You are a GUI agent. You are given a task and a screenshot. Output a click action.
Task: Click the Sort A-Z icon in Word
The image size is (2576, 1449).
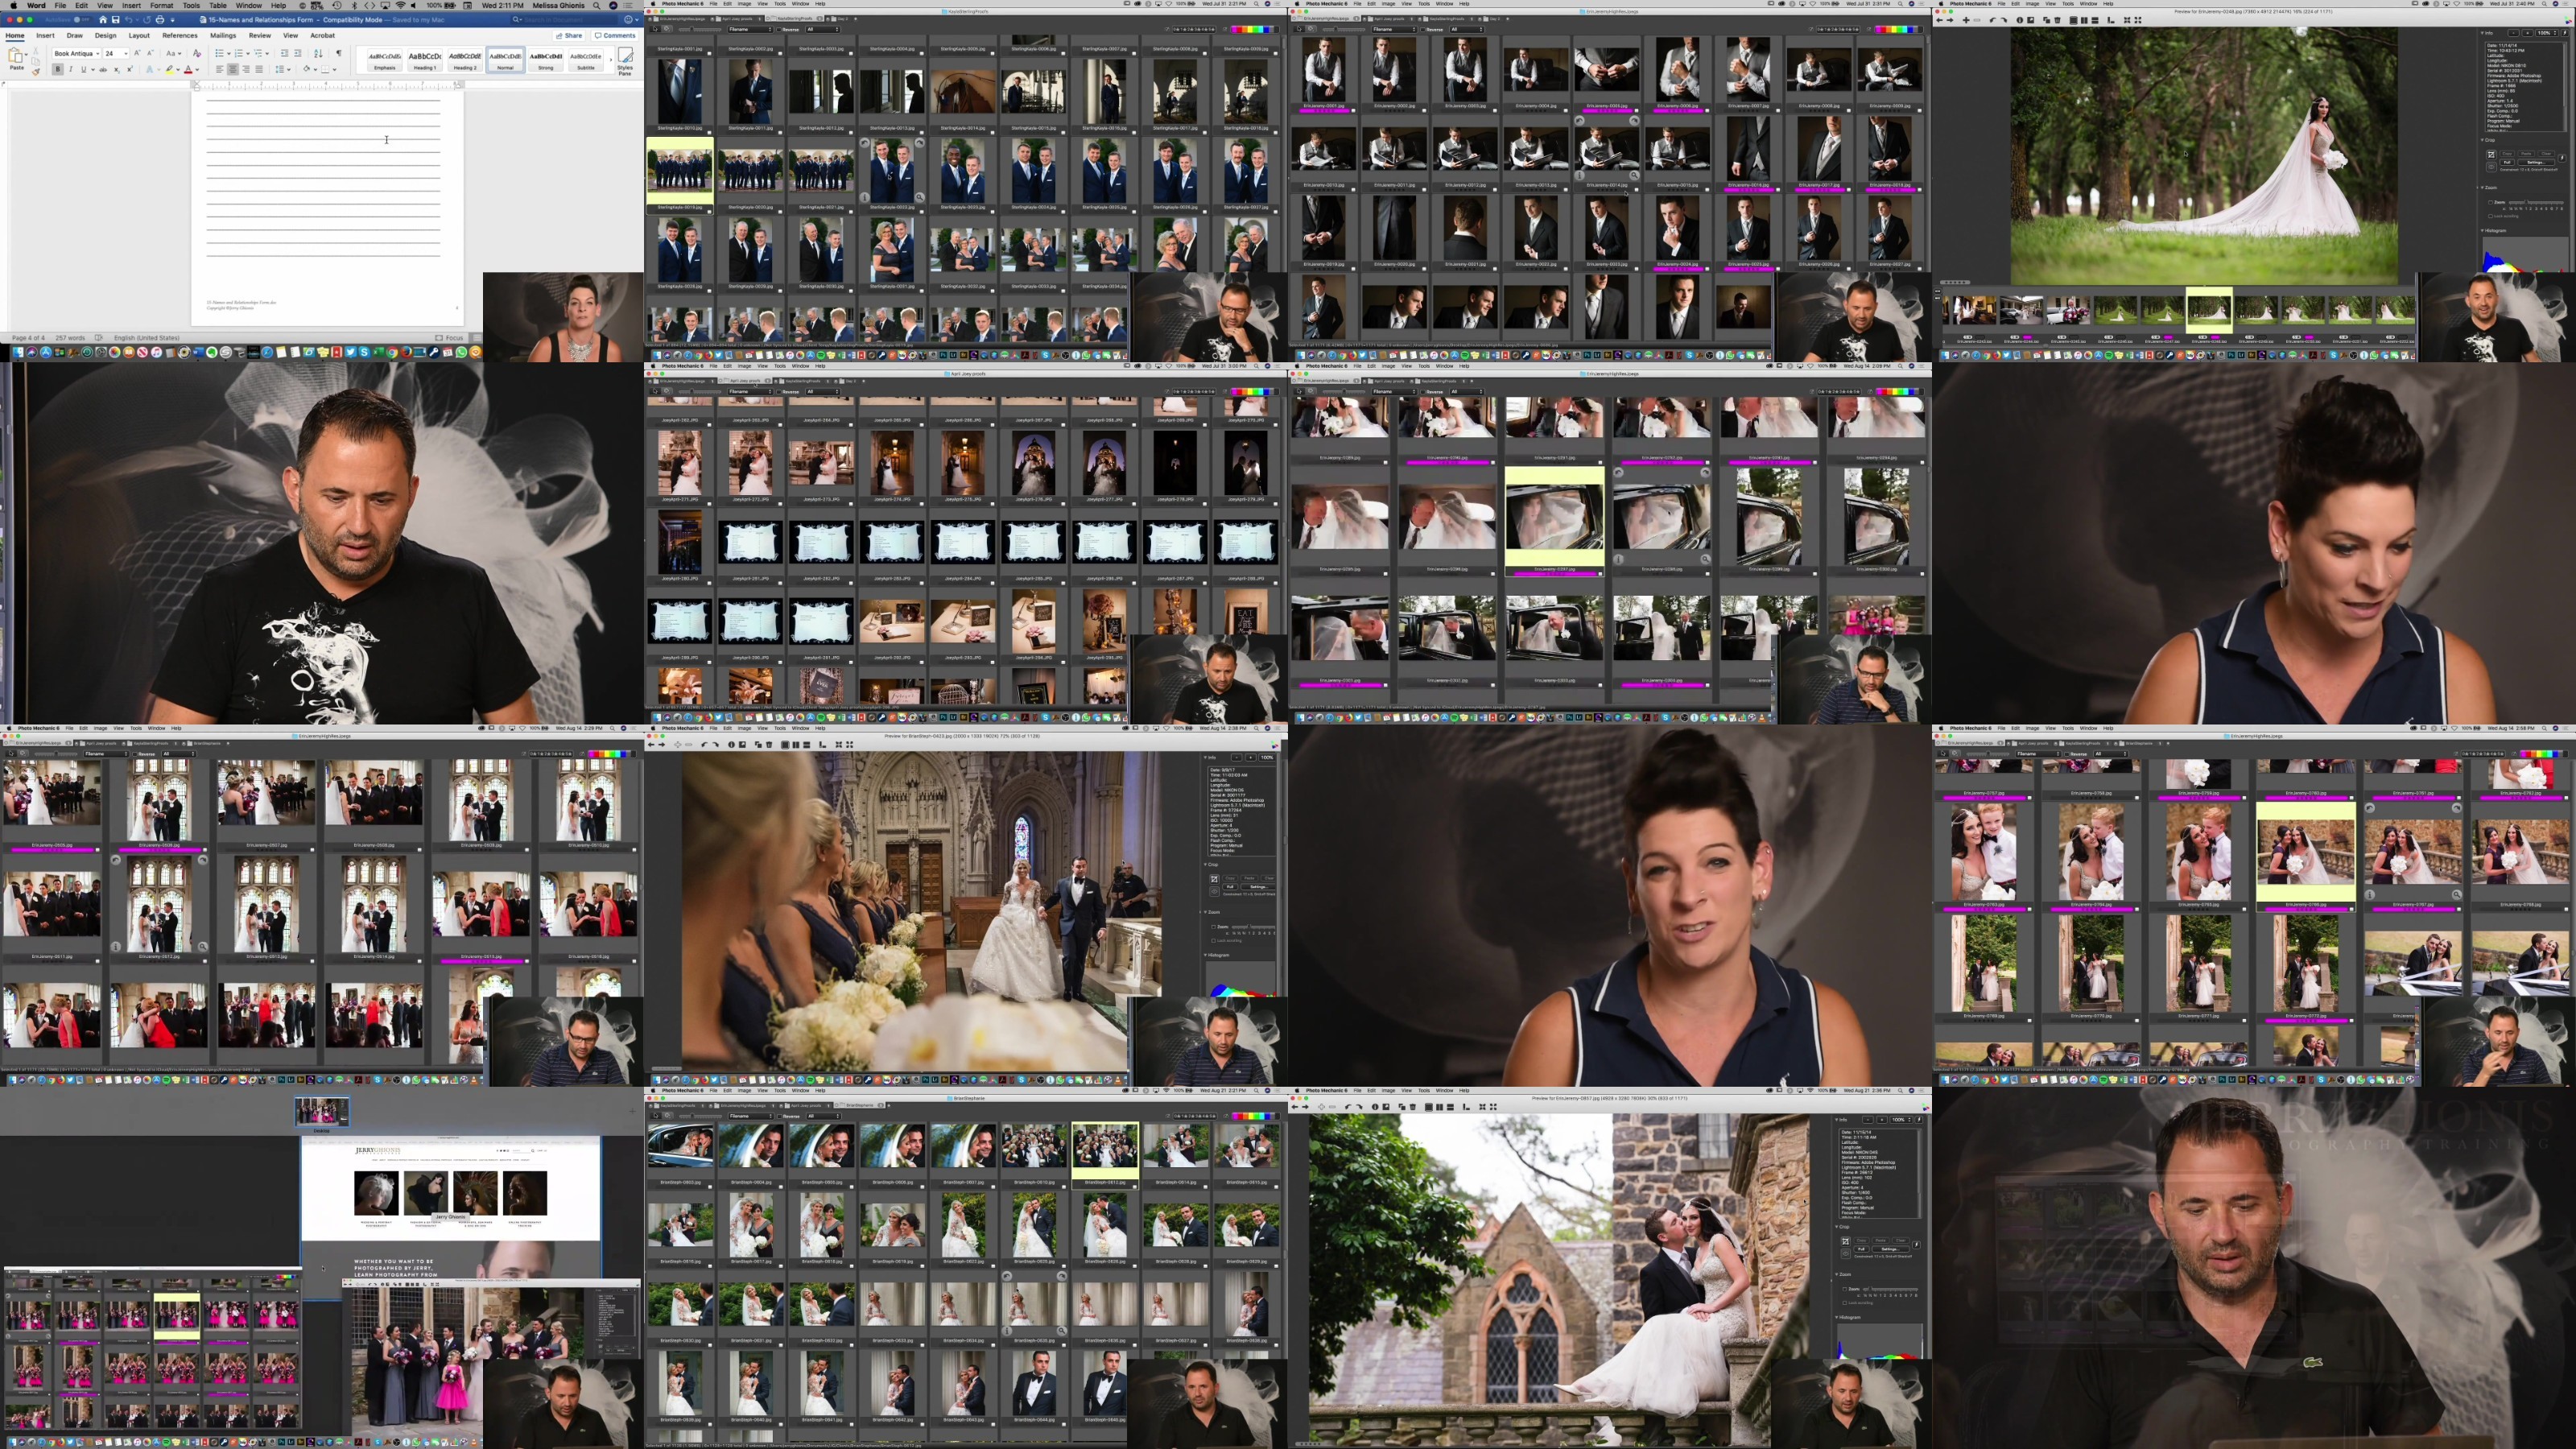[x=318, y=53]
